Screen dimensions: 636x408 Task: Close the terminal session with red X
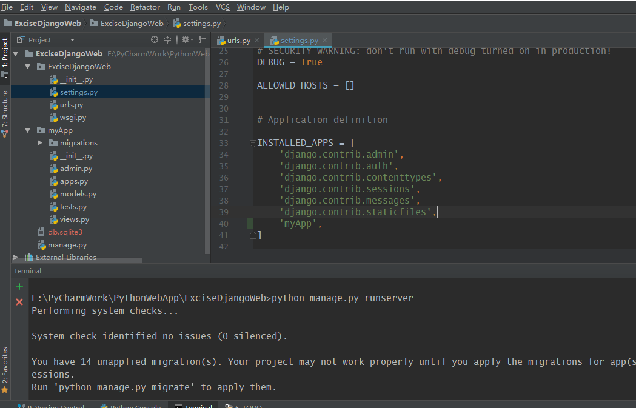(19, 302)
